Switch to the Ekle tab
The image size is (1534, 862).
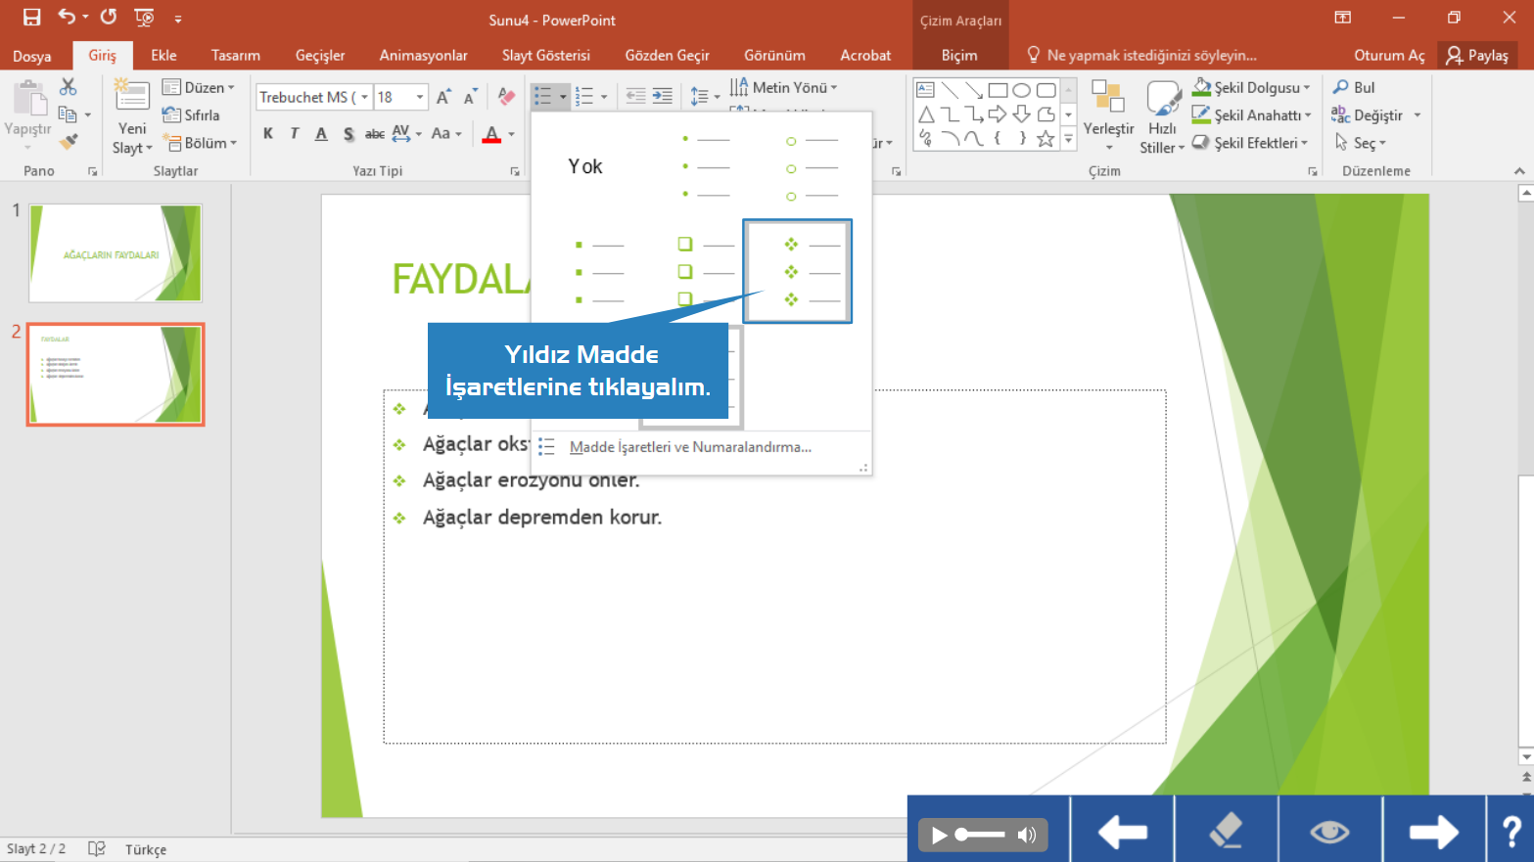[163, 56]
